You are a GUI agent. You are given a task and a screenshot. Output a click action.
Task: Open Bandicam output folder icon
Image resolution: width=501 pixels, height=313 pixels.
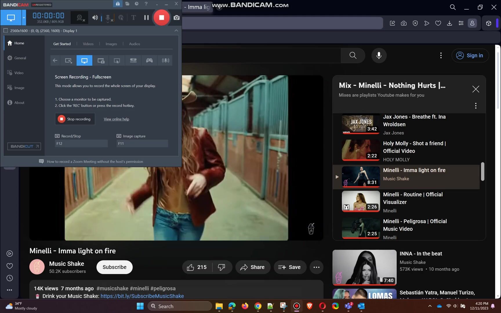click(127, 4)
